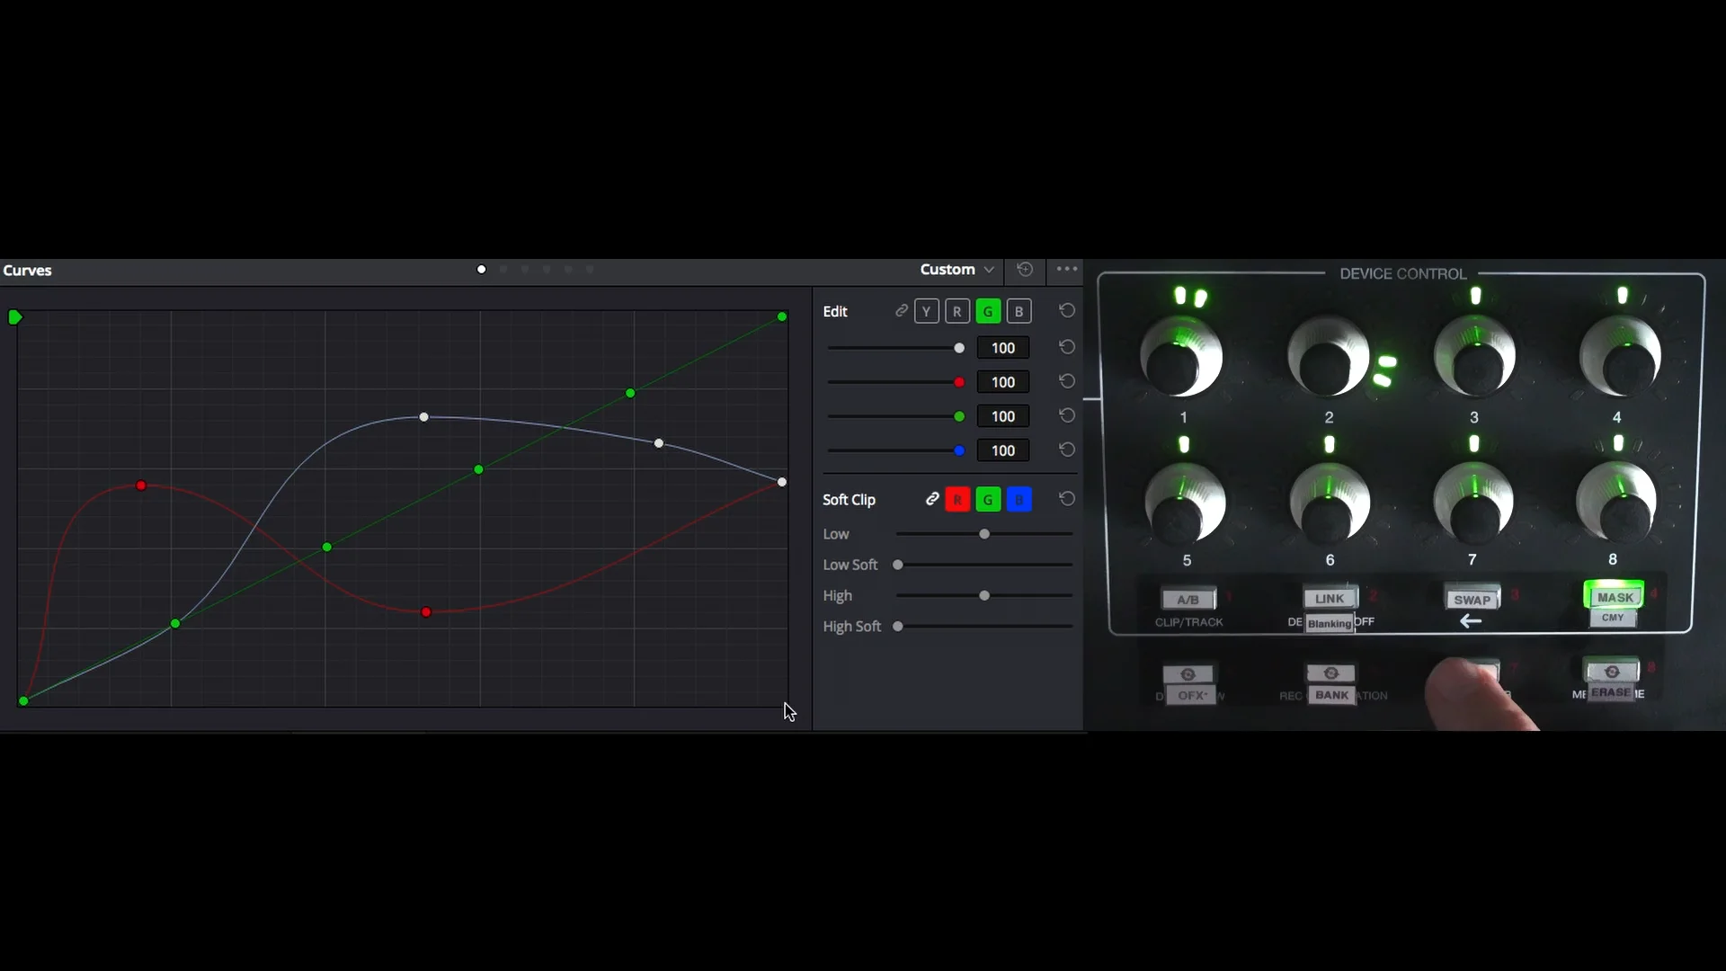The image size is (1726, 971).
Task: Click the red 100 value input field
Action: (1002, 381)
